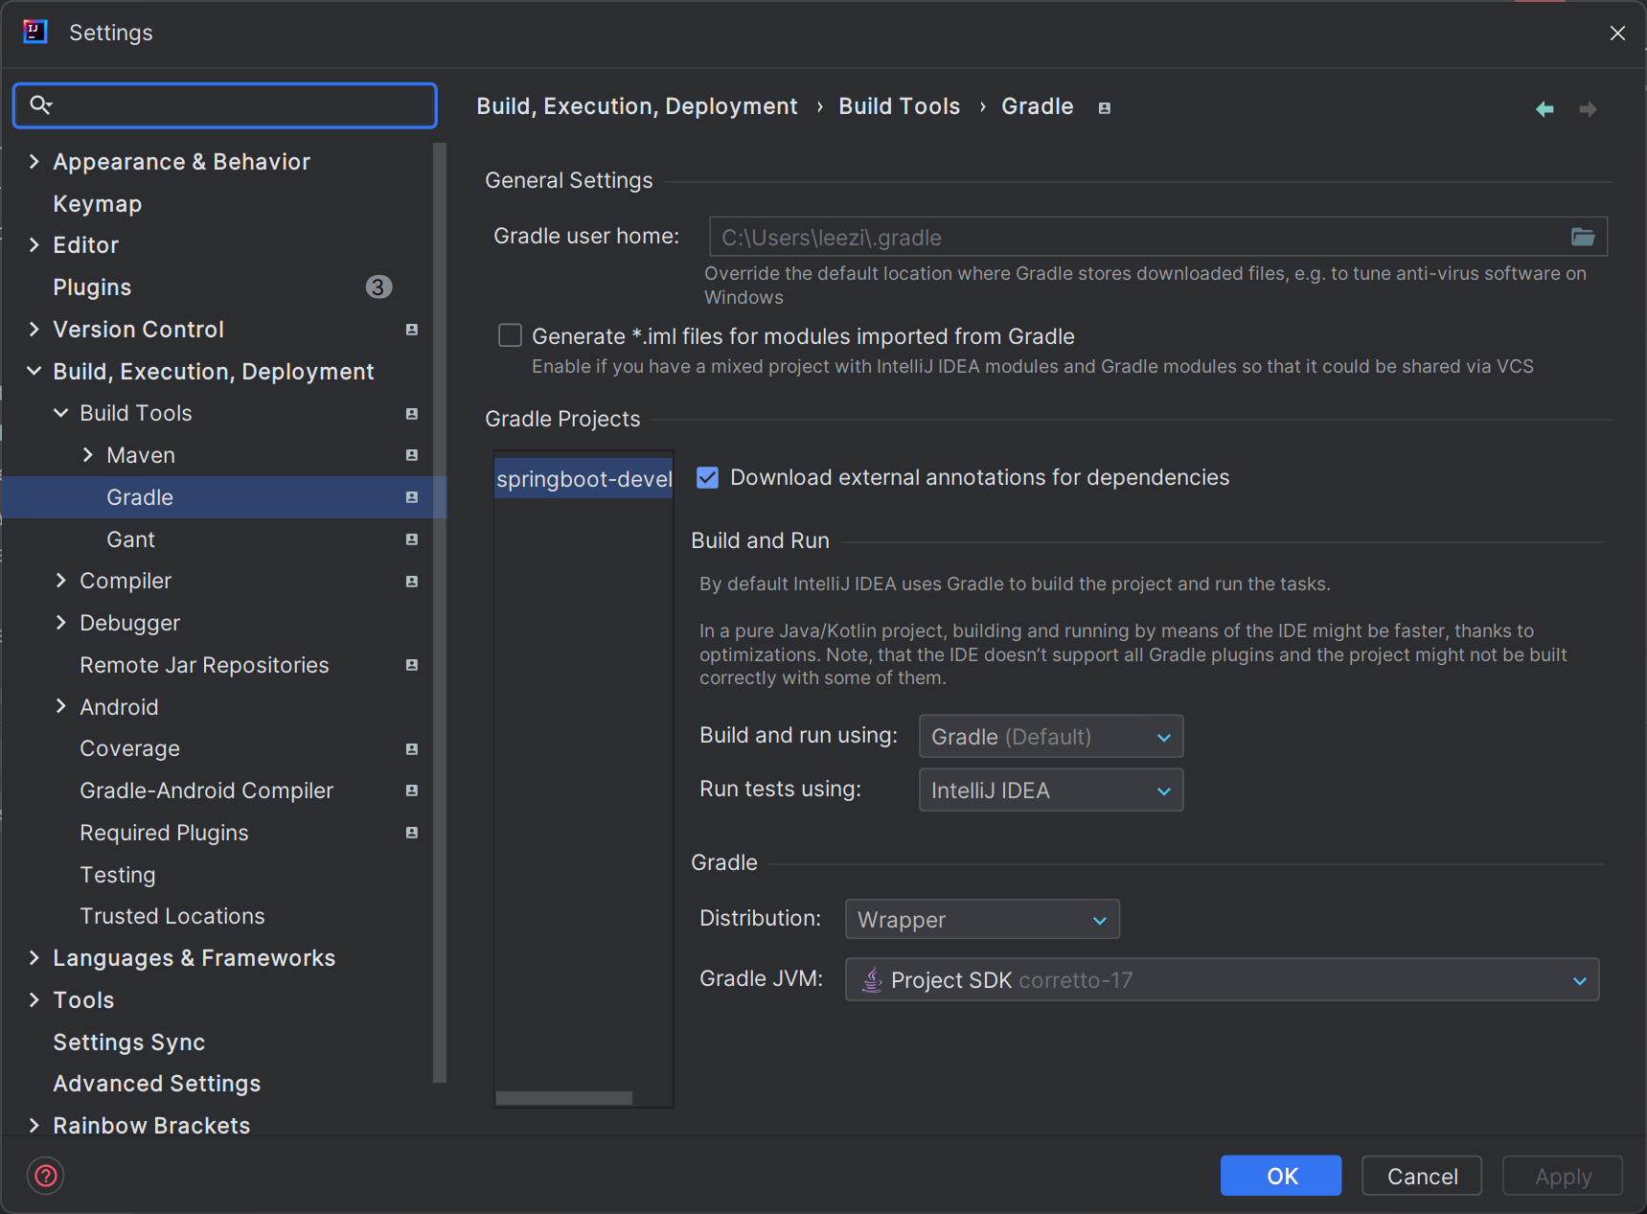1647x1214 pixels.
Task: Open the Testing settings page
Action: 117,875
